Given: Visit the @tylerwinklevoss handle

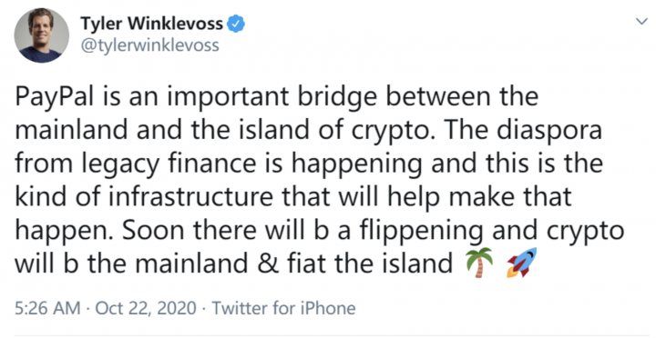Looking at the screenshot, I should (149, 45).
